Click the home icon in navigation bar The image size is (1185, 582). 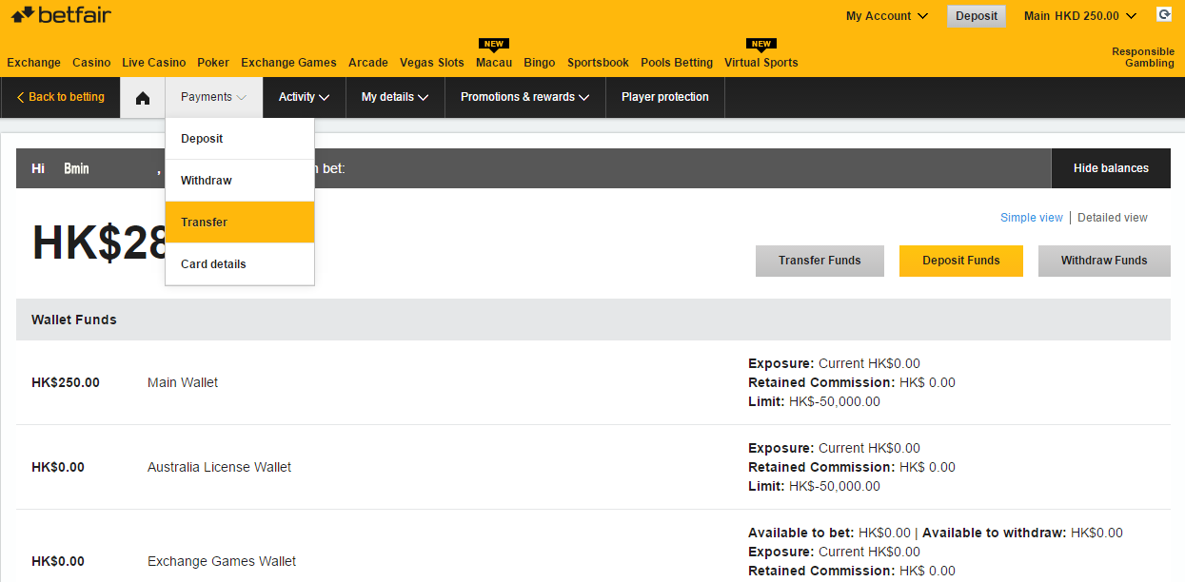click(x=143, y=98)
